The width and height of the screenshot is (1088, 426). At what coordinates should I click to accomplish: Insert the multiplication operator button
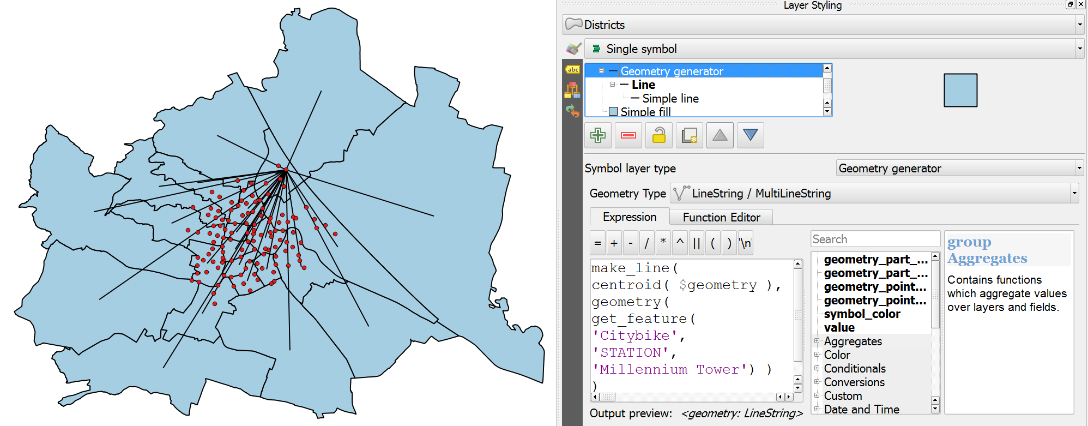(x=663, y=243)
